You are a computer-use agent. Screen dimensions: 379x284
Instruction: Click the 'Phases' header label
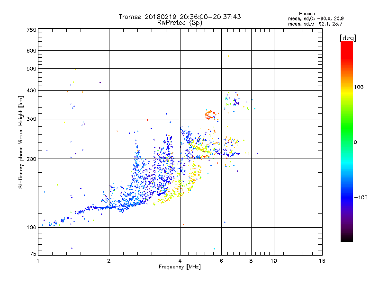pos(307,14)
